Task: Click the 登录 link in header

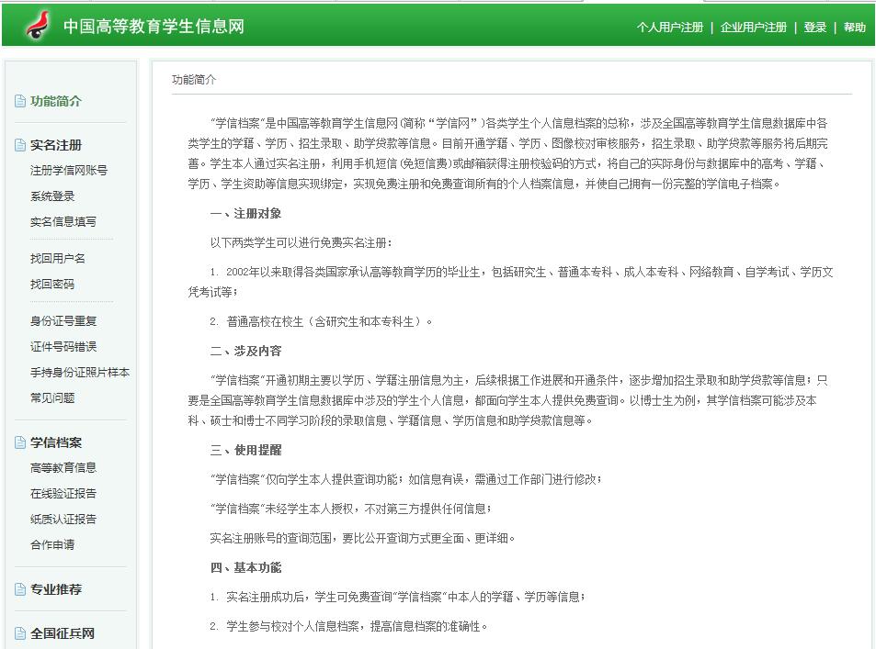Action: pyautogui.click(x=814, y=28)
